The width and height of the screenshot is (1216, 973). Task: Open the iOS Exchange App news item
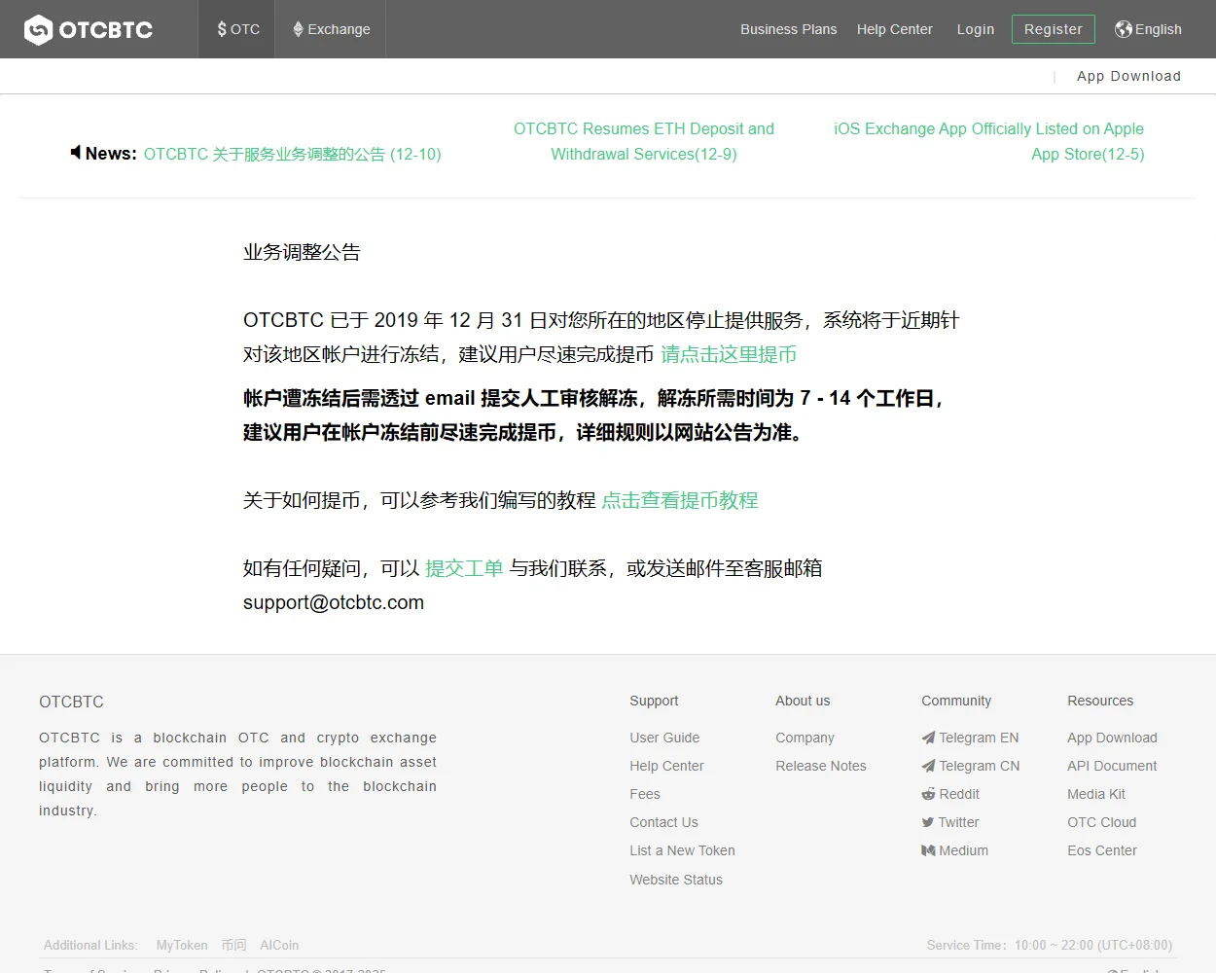[988, 141]
